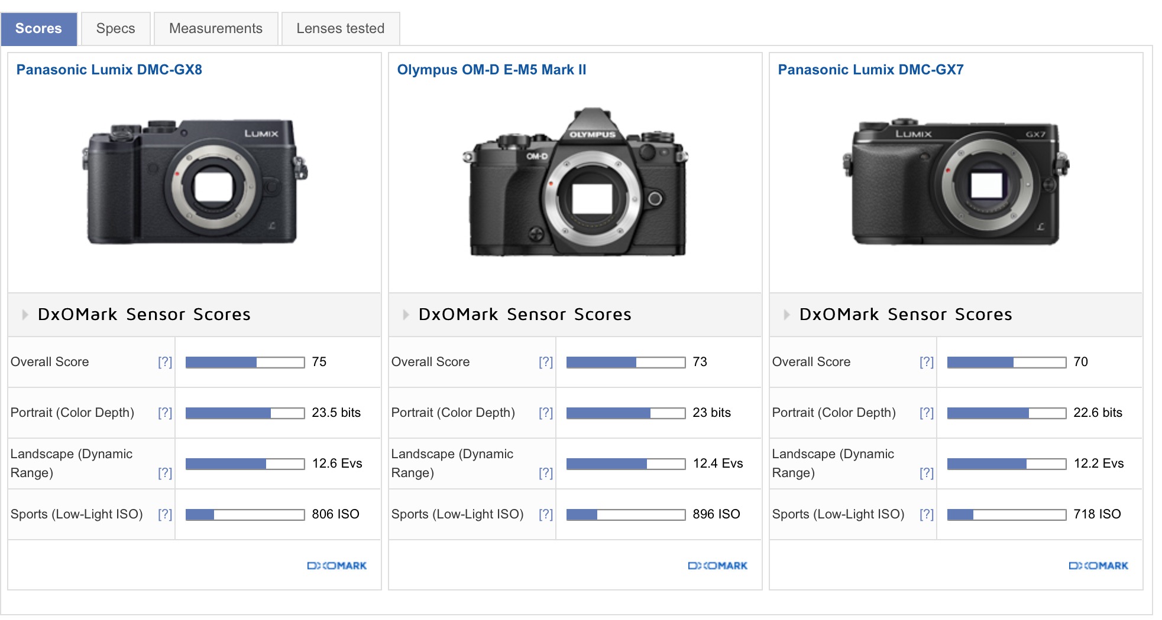Go to the Lenses tested tab
Viewport: 1162px width, 620px height.
tap(340, 28)
